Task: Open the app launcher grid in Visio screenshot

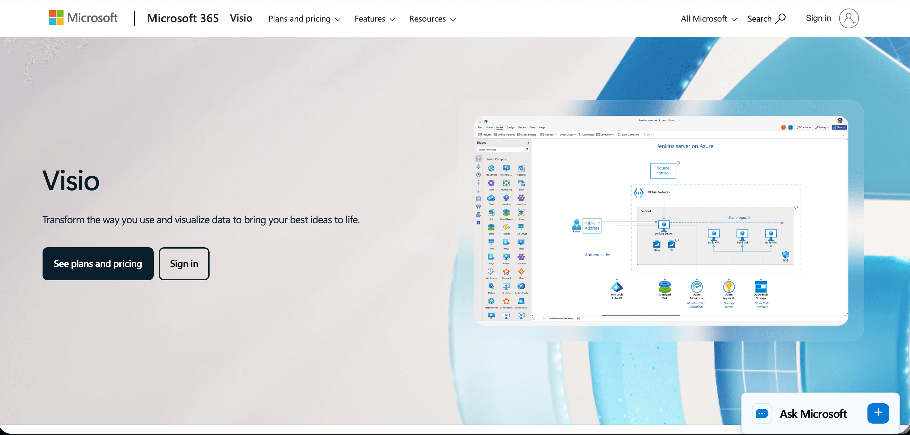Action: 479,121
